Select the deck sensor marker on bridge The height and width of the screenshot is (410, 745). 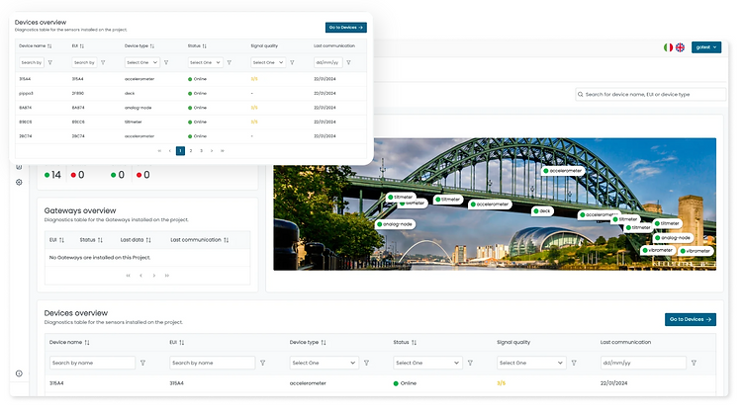pyautogui.click(x=542, y=210)
